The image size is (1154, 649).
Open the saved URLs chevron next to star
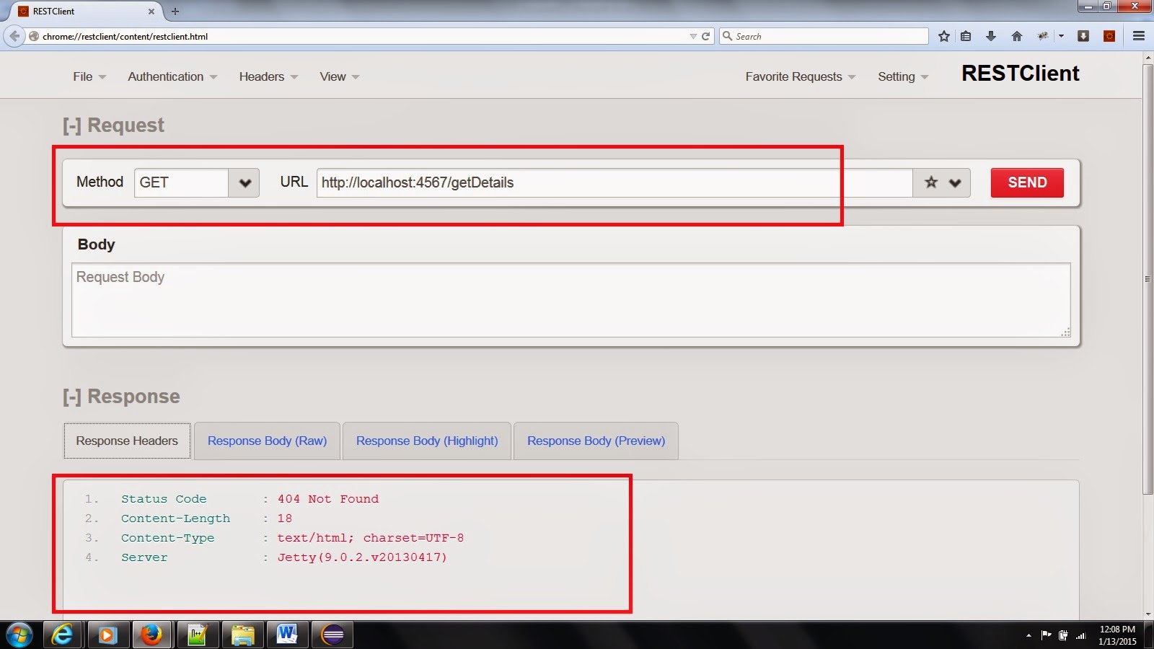click(x=954, y=182)
